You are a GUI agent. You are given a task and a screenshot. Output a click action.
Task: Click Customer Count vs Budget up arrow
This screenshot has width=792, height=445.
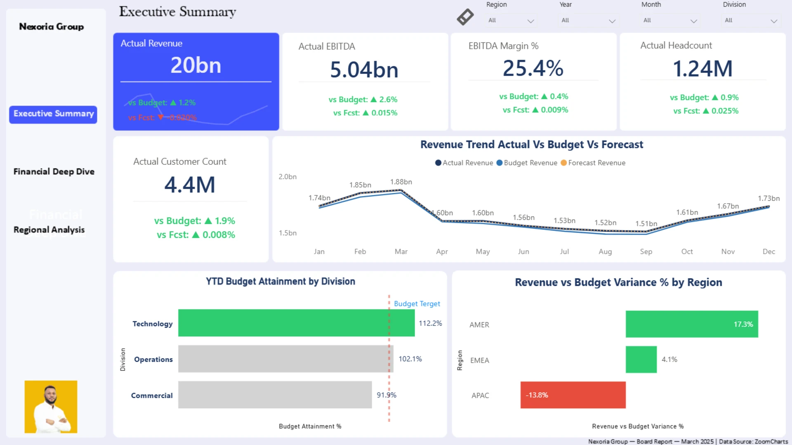208,221
